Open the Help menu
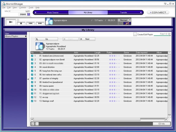The image size is (176, 132). click(37, 7)
